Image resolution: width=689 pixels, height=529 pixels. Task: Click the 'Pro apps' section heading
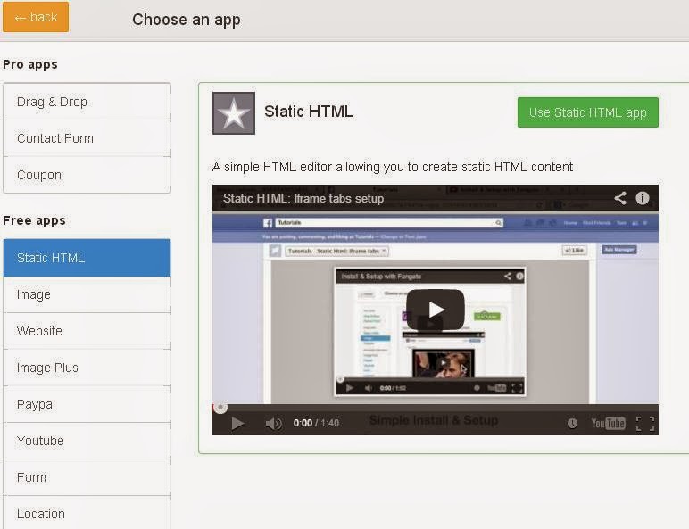(x=29, y=64)
